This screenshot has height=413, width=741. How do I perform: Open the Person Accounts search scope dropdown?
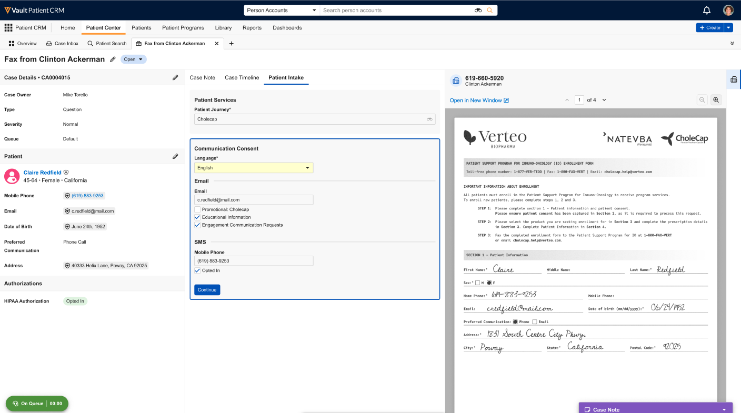coord(282,11)
